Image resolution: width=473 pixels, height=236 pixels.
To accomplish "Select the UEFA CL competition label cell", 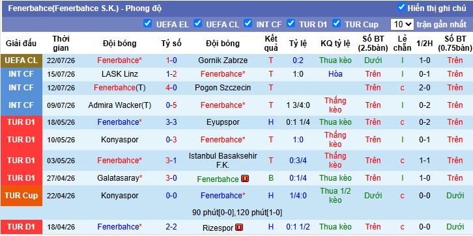I will click(x=21, y=60).
